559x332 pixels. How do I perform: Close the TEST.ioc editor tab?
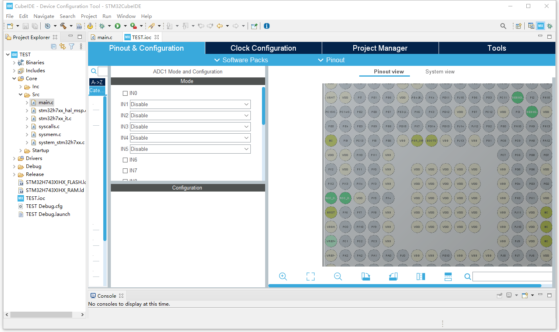(157, 37)
